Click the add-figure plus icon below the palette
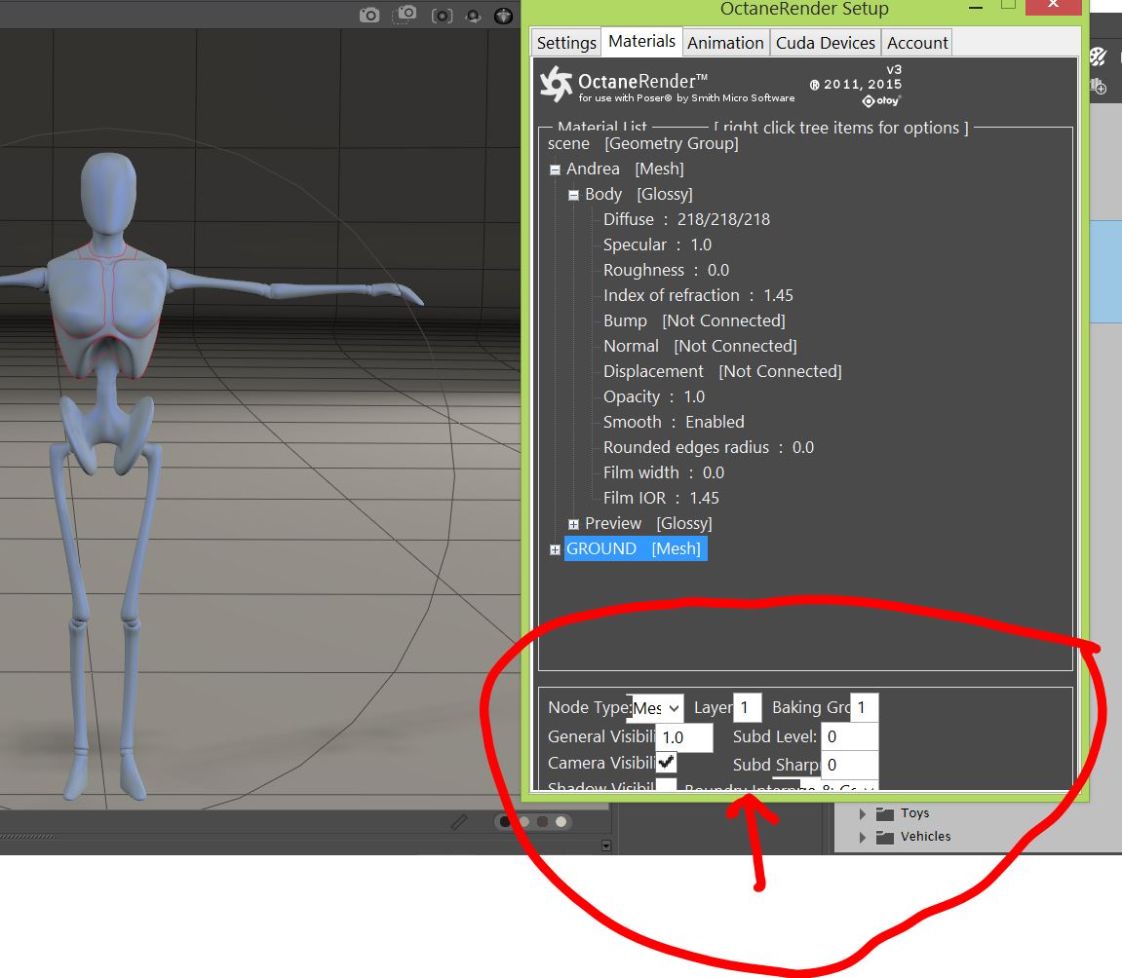Viewport: 1122px width, 978px height. coord(1099,87)
